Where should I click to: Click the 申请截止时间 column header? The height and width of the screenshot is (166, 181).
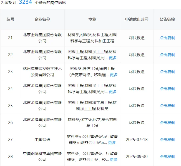[x=137, y=19]
